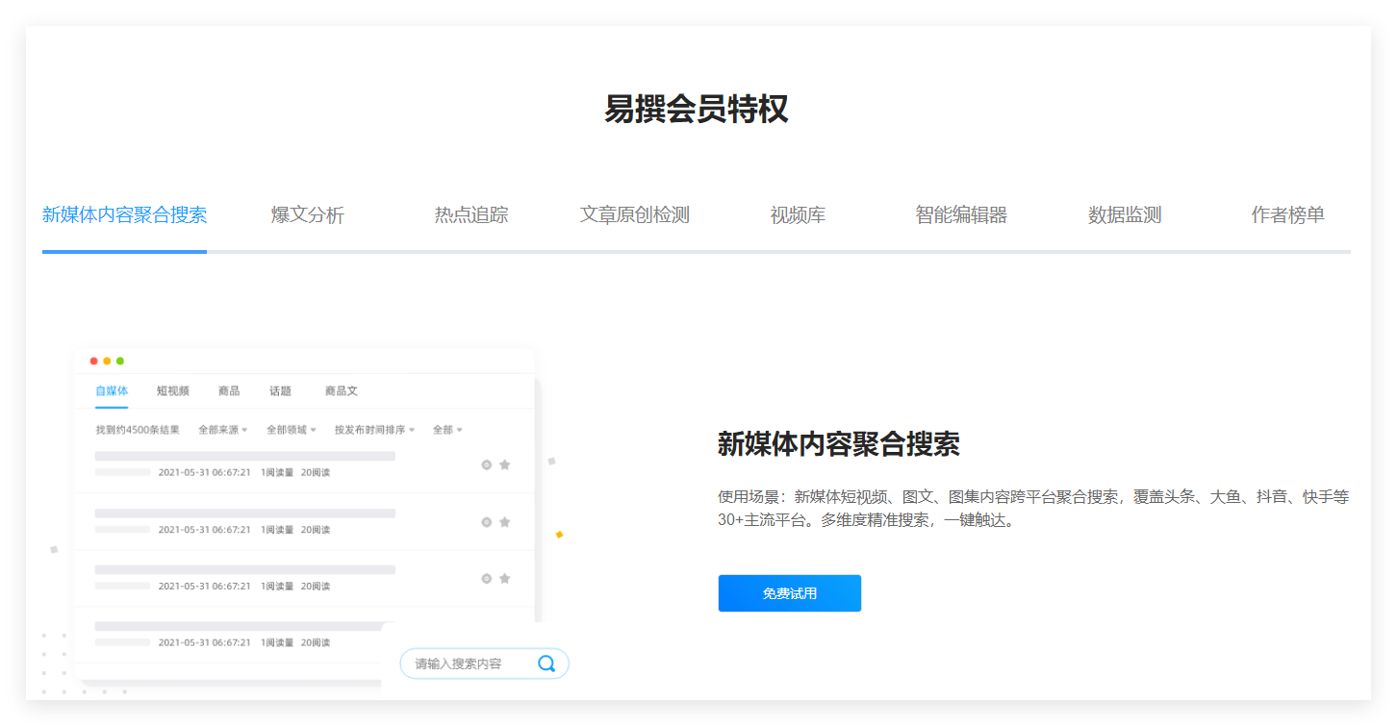This screenshot has height=726, width=1397.
Task: Click the circle icon in the first result row
Action: coord(486,464)
